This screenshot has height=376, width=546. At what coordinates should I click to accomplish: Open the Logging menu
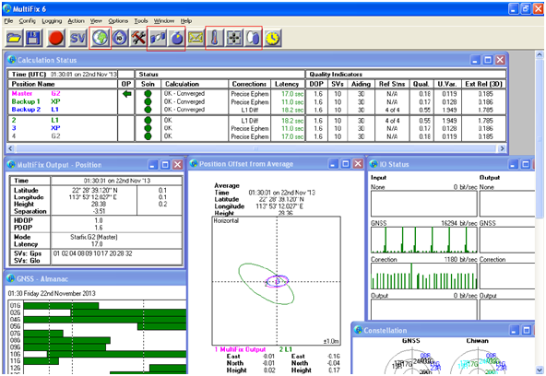(x=52, y=21)
